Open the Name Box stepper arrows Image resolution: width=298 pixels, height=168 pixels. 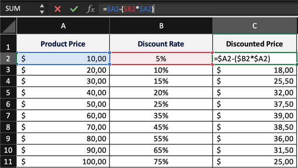(42, 9)
